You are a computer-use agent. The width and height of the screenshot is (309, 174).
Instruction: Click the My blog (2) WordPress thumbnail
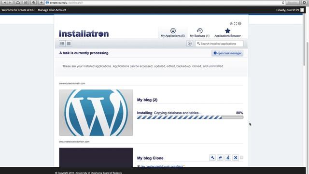click(96, 113)
